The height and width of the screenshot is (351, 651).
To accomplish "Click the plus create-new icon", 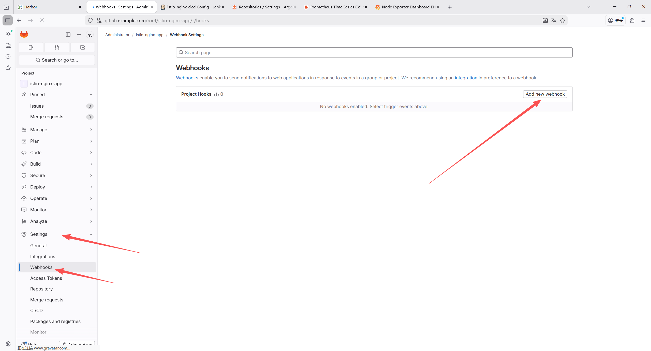I will pos(79,35).
